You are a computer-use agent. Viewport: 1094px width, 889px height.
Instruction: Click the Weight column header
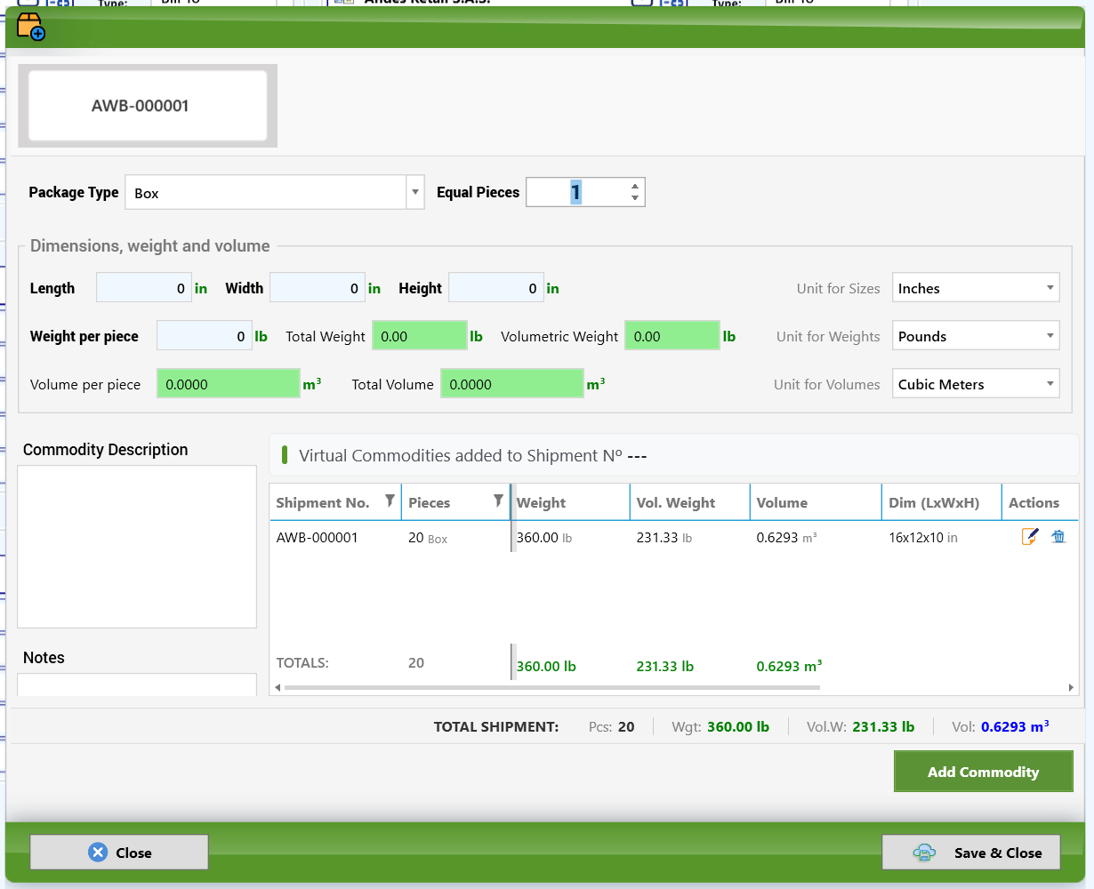pos(570,502)
